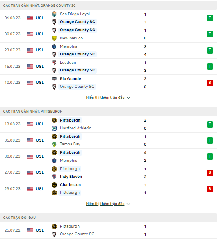Open the Tampa Bay team name link
Image resolution: width=219 pixels, height=239 pixels.
[70, 144]
